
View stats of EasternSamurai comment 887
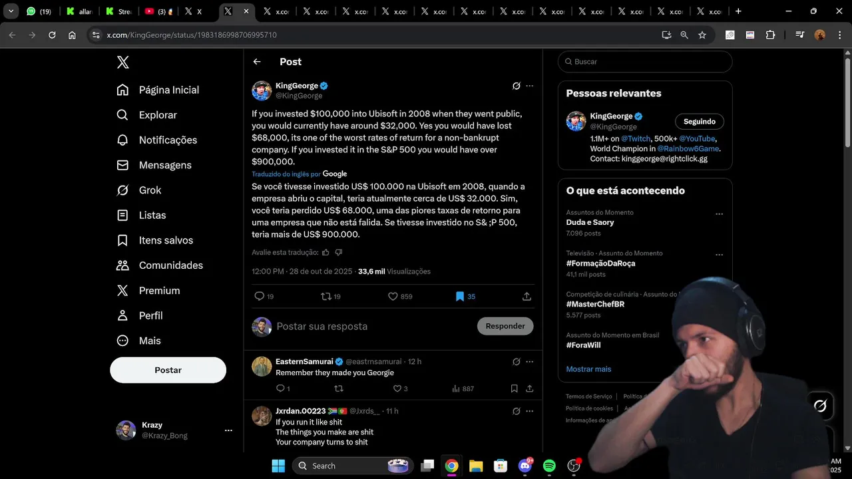[463, 389]
